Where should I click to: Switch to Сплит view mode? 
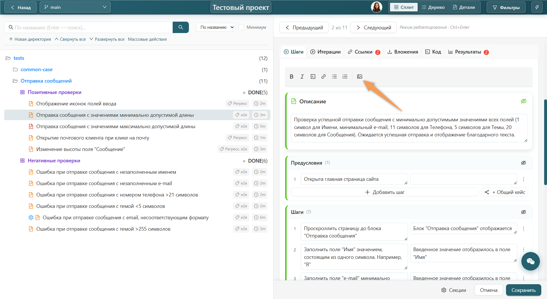404,7
